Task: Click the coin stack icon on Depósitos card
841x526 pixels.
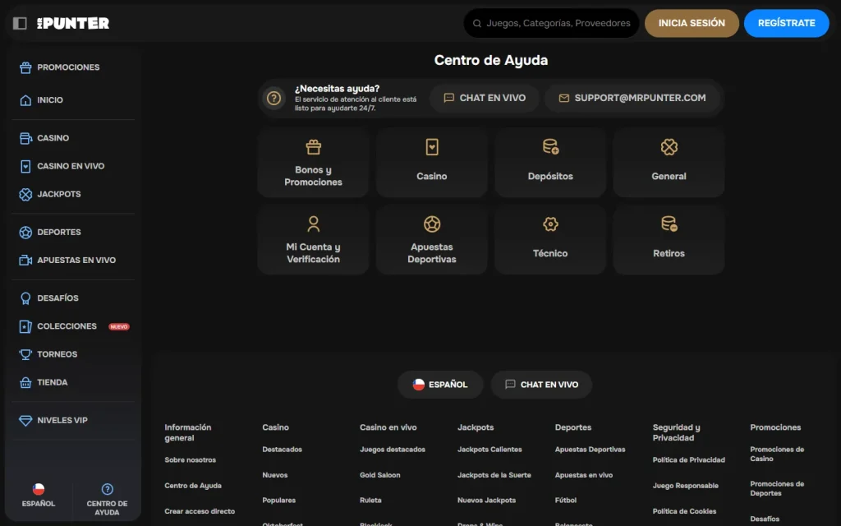Action: [x=550, y=146]
